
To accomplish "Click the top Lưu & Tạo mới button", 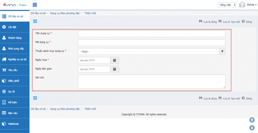I will pyautogui.click(x=229, y=22).
